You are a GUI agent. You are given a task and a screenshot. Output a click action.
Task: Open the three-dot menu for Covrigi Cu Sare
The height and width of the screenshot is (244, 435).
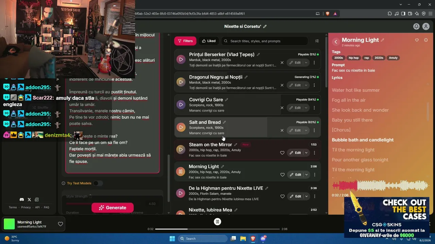click(x=314, y=108)
